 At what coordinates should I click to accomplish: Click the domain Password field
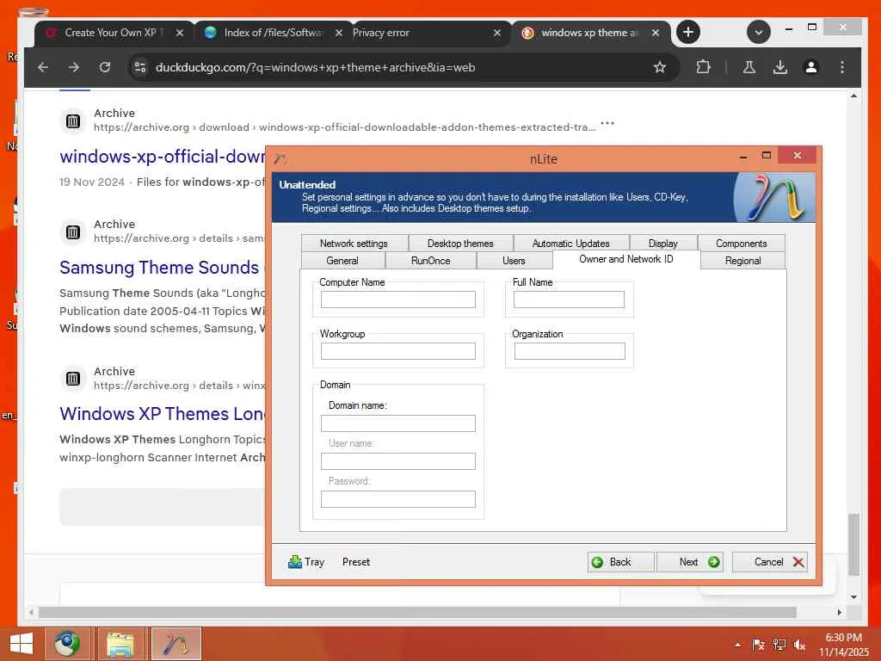coord(397,499)
